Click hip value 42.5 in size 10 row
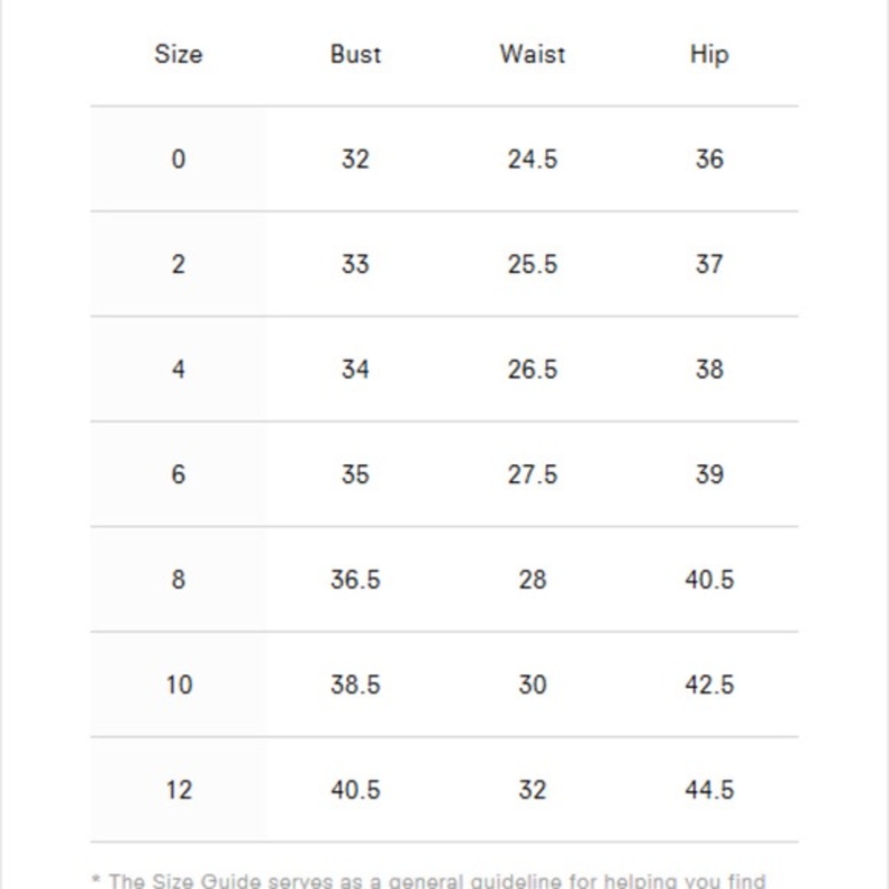 pos(709,685)
